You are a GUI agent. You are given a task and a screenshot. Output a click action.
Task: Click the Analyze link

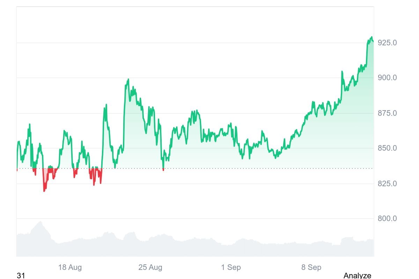357,276
